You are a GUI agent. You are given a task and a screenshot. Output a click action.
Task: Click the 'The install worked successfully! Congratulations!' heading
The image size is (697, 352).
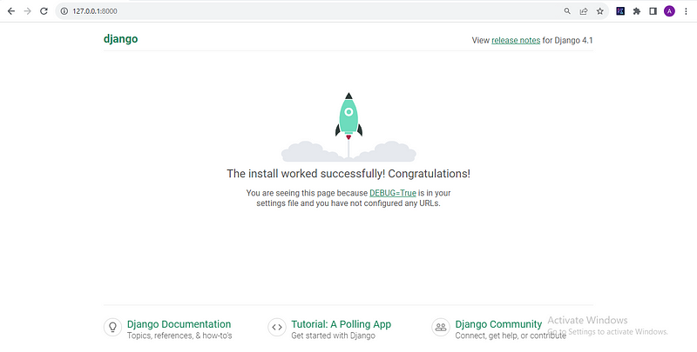tap(348, 173)
